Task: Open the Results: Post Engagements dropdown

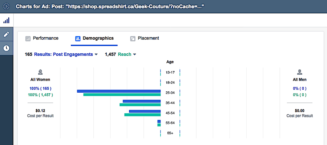Action: [x=66, y=55]
